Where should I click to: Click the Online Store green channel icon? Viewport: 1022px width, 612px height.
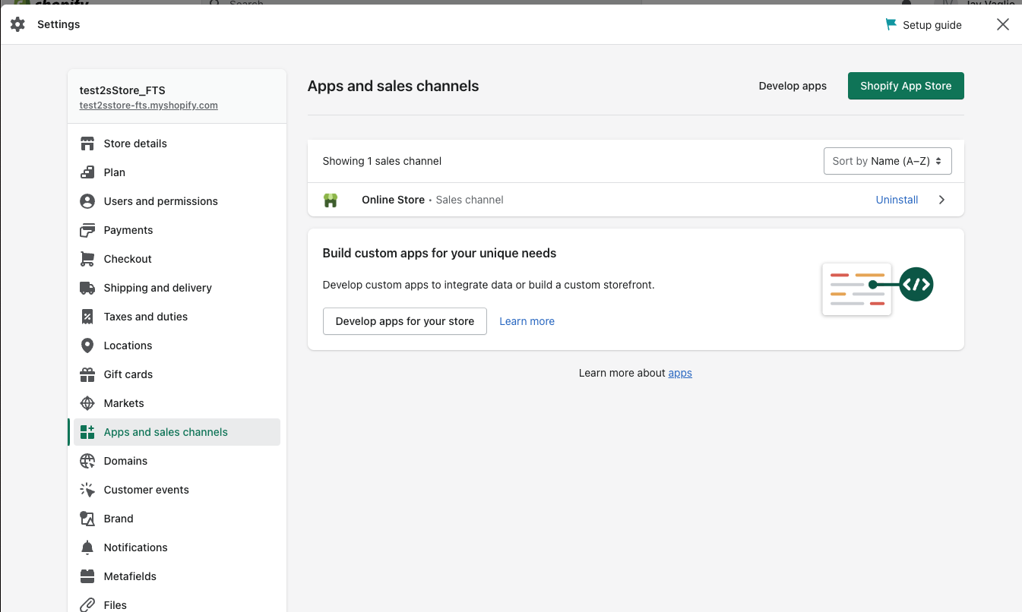331,200
